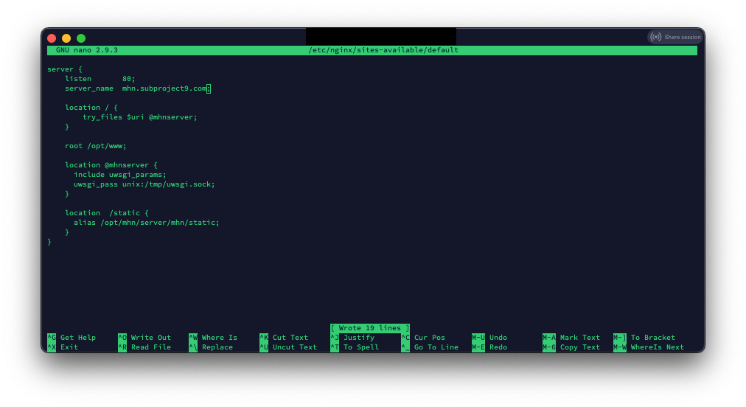This screenshot has height=407, width=746.
Task: Click the 'location @mhnserver {' line
Action: click(111, 165)
